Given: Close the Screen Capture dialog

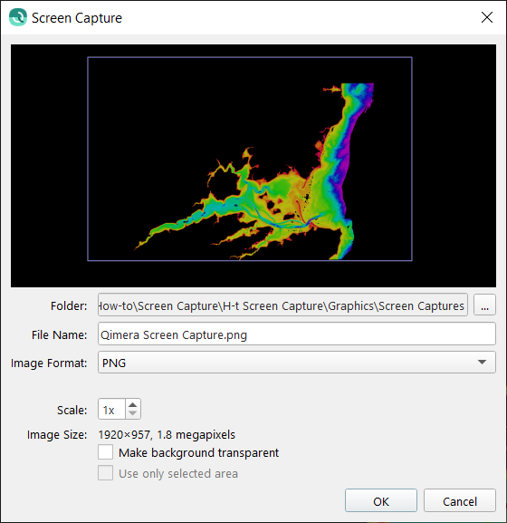Looking at the screenshot, I should click(487, 17).
